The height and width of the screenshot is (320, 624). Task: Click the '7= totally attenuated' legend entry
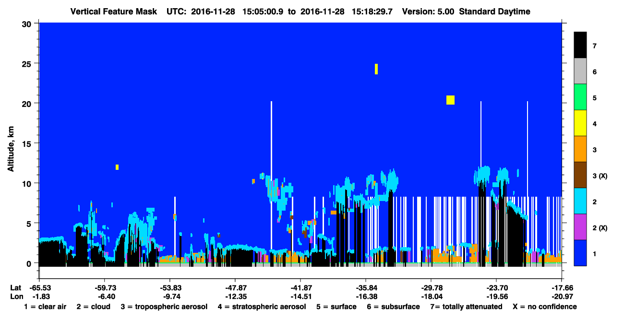pos(466,307)
